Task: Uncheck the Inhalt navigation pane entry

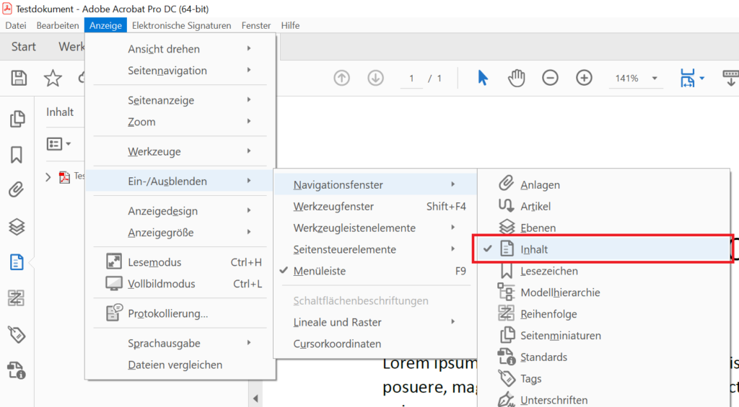Action: point(534,249)
